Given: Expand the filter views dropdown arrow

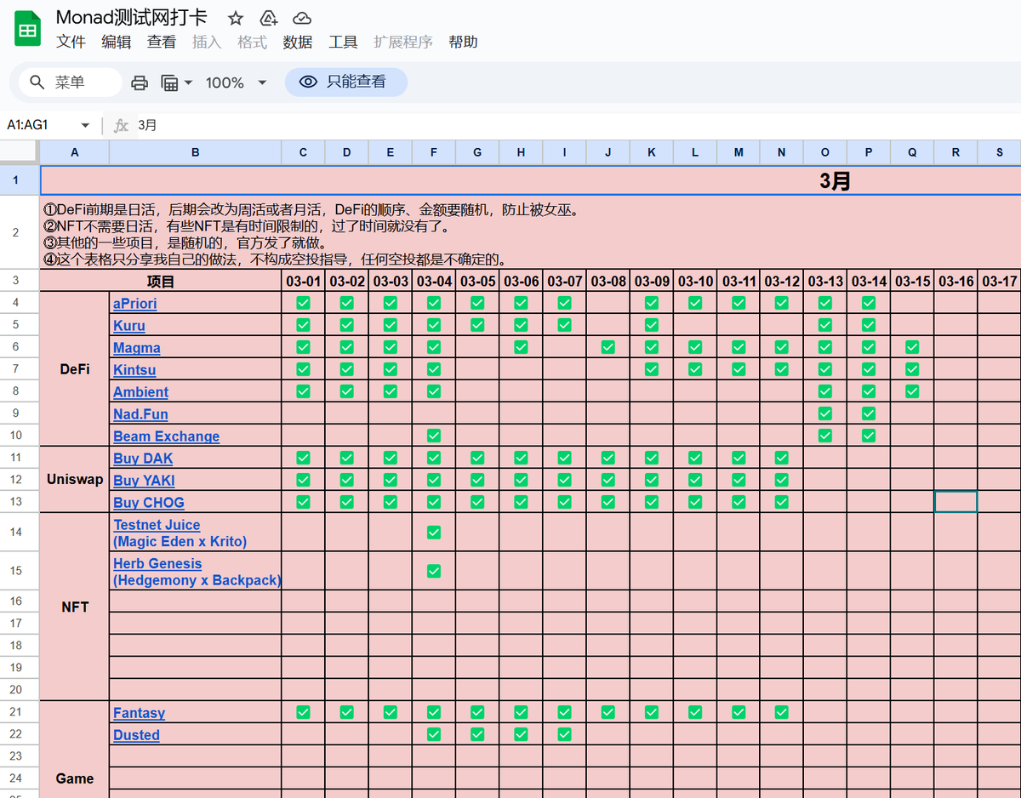Looking at the screenshot, I should [188, 83].
